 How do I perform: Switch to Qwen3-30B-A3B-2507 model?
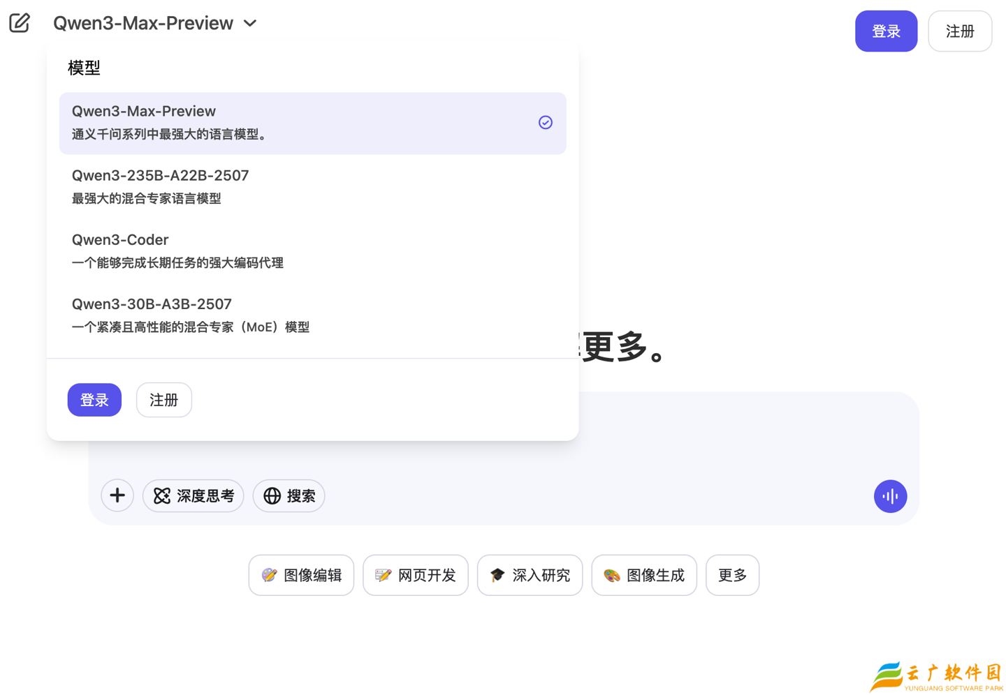[312, 315]
